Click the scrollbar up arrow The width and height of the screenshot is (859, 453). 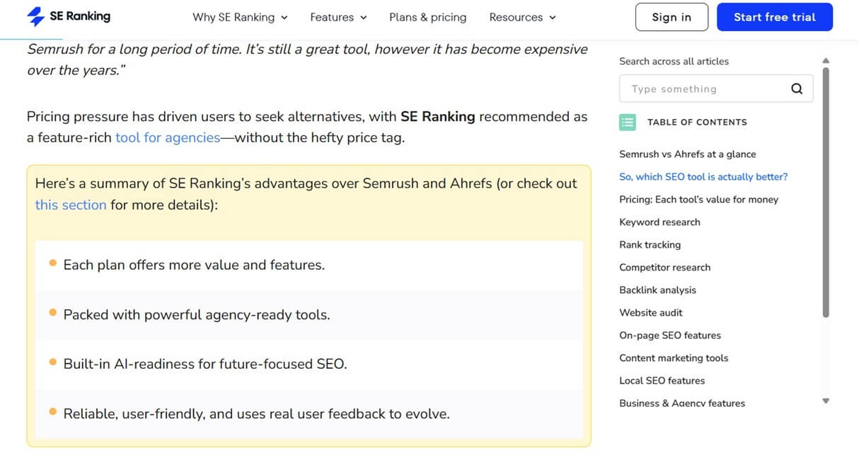[x=826, y=60]
